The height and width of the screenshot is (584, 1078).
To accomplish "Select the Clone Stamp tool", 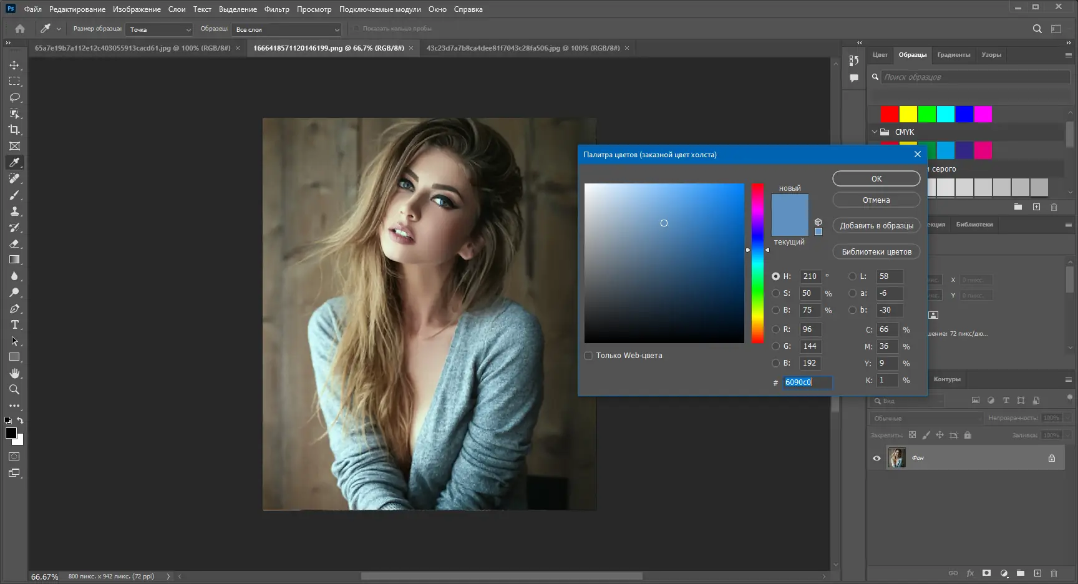I will tap(14, 212).
